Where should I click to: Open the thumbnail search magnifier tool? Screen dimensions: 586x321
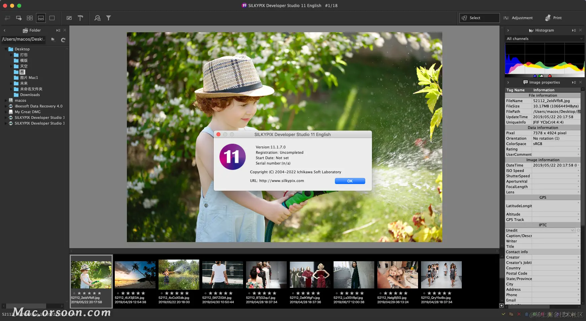pyautogui.click(x=97, y=18)
